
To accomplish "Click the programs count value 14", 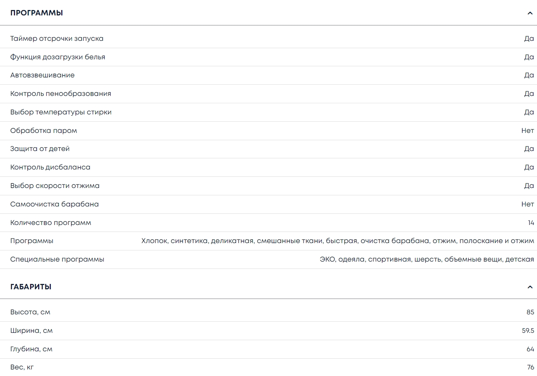I will coord(531,223).
